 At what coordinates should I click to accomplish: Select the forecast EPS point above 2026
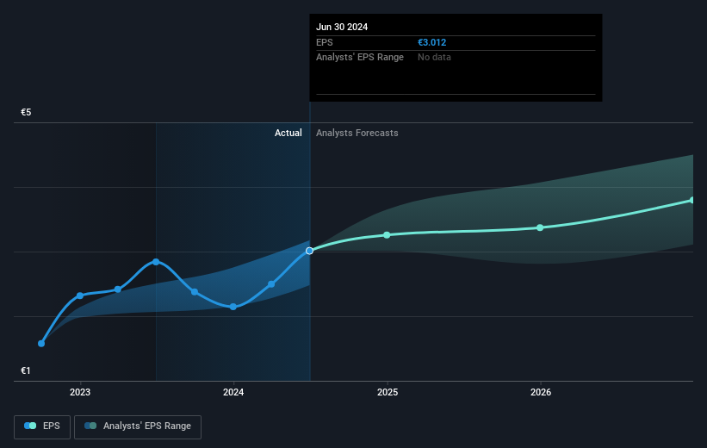pos(540,227)
